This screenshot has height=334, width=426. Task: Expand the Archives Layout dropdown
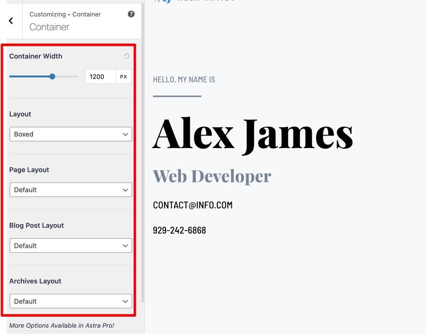(x=71, y=301)
